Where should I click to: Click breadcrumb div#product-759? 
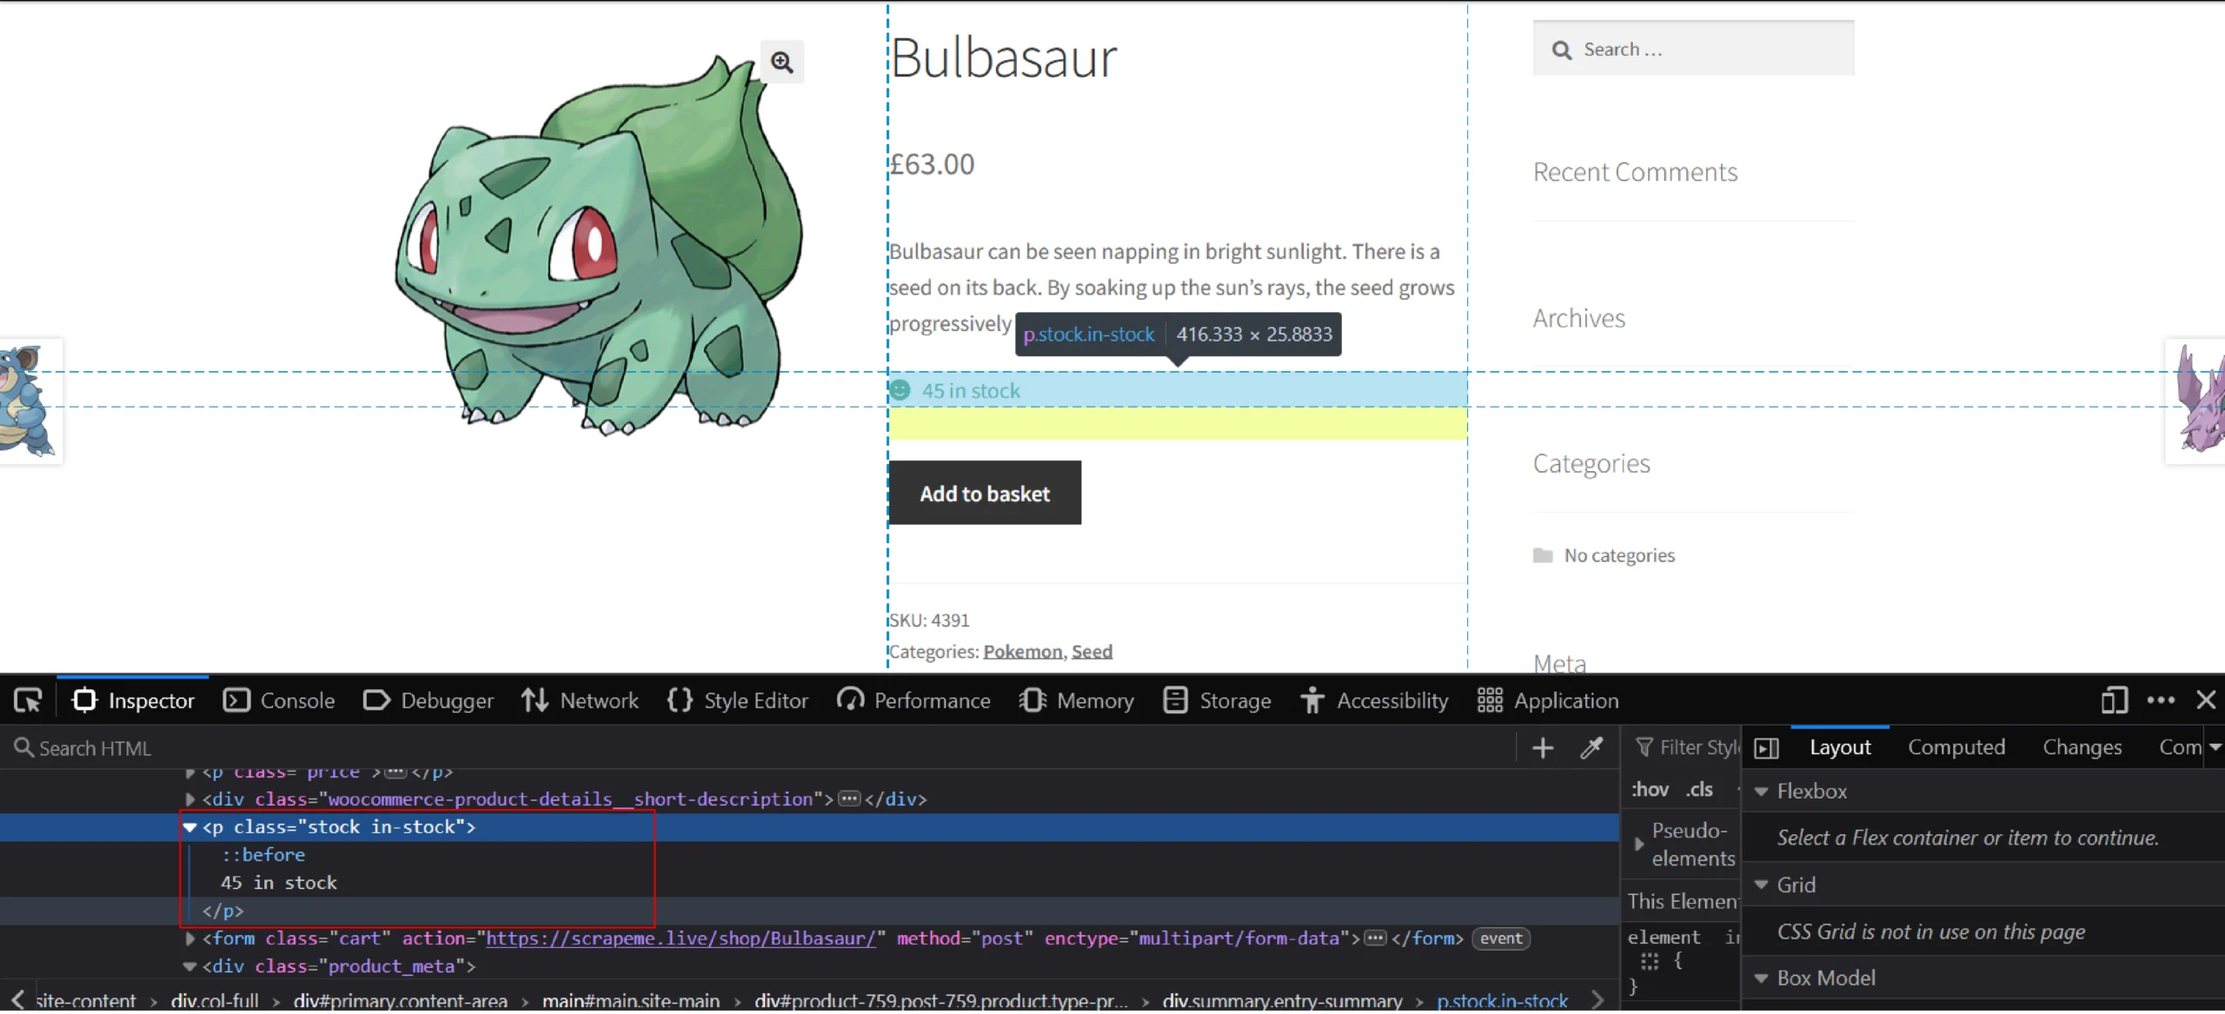[941, 1001]
